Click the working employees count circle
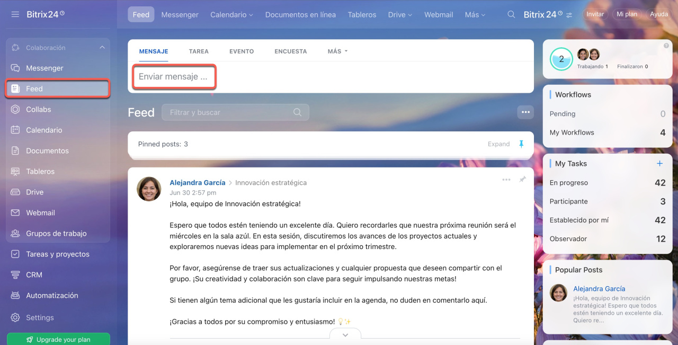 tap(561, 59)
